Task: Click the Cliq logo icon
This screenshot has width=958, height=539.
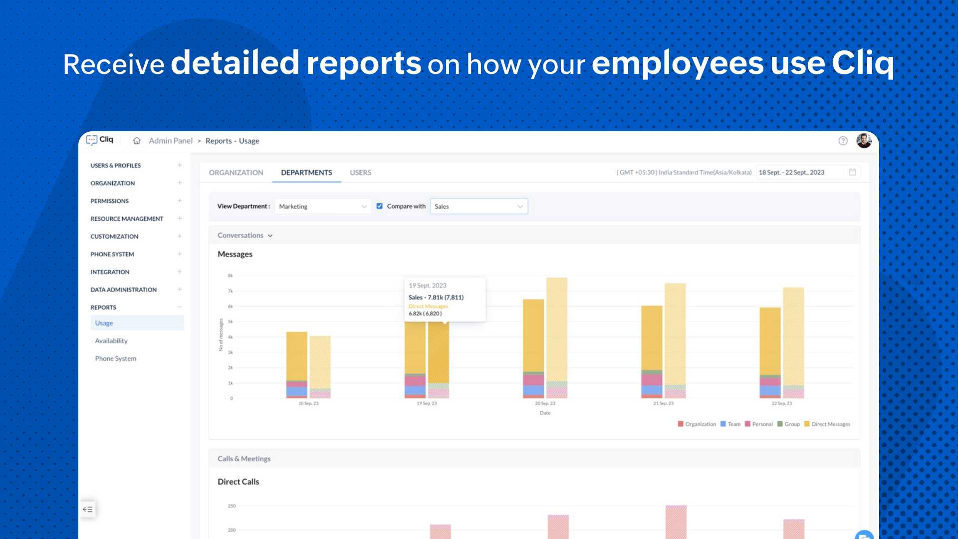Action: [92, 140]
